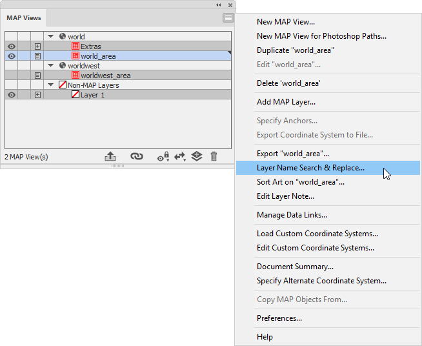Viewport: 422px width, 346px height.
Task: Switch to the MAP Views tab
Action: tap(24, 18)
